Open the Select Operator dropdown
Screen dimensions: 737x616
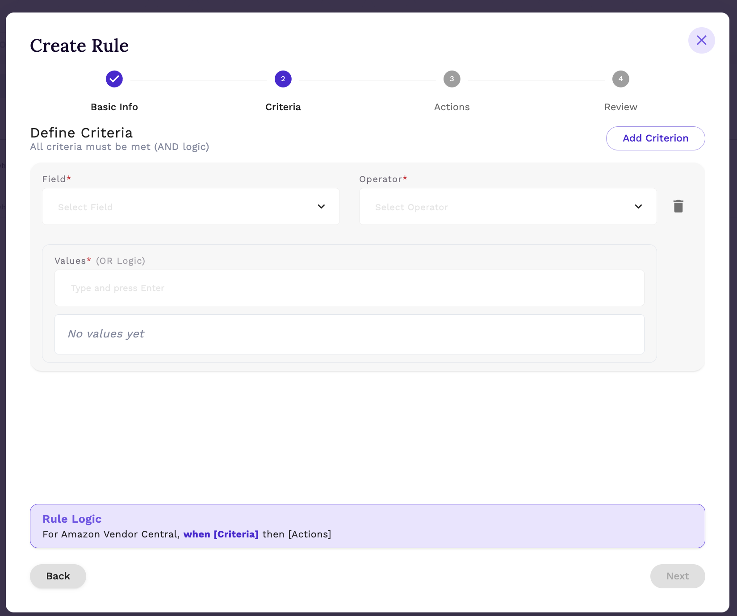(x=508, y=206)
